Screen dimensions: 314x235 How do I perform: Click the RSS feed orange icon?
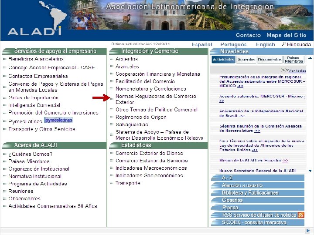(x=301, y=215)
